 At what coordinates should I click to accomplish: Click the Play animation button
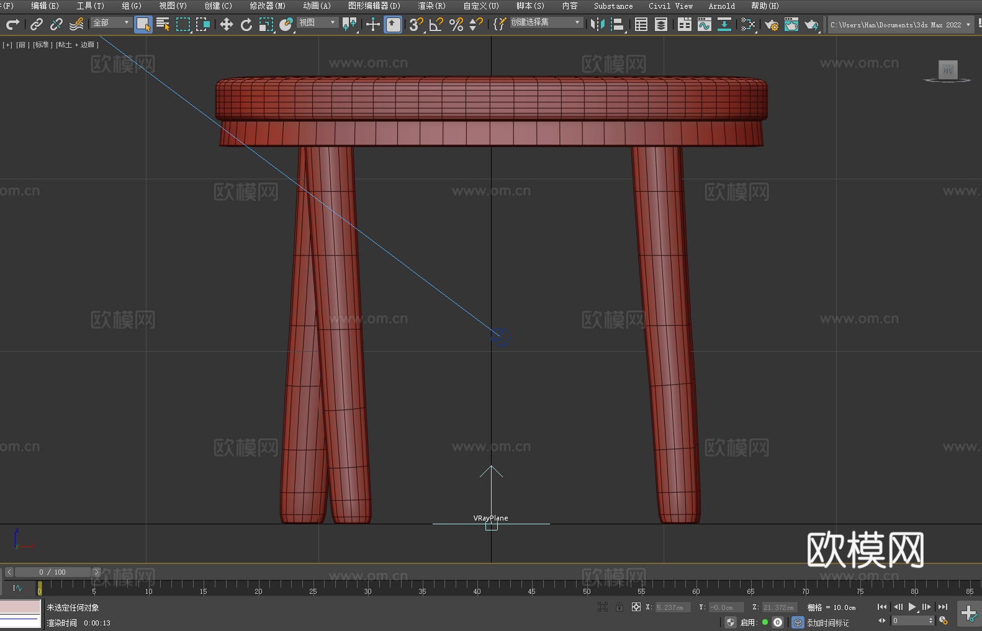pyautogui.click(x=912, y=607)
